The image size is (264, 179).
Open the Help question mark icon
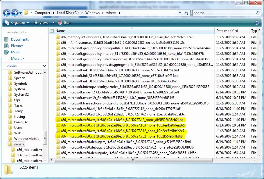(256, 23)
